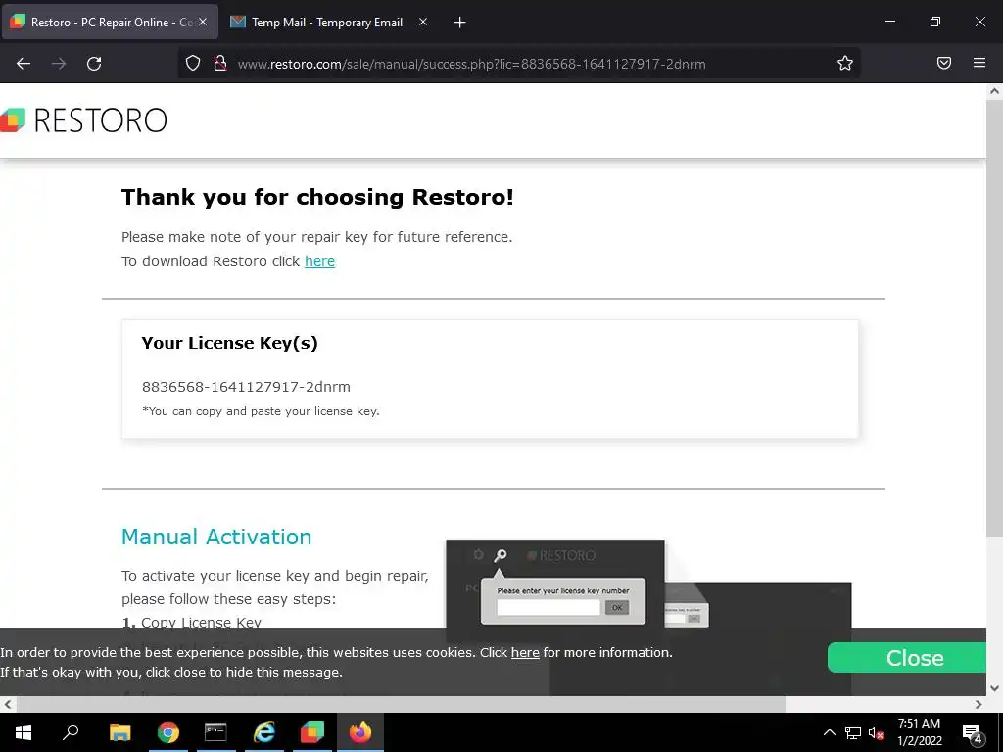
Task: Open the tracking protection shield icon
Action: [193, 63]
